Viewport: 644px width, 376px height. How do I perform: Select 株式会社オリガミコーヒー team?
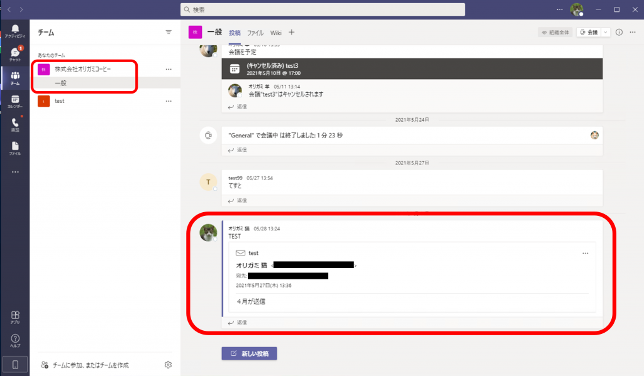(83, 69)
